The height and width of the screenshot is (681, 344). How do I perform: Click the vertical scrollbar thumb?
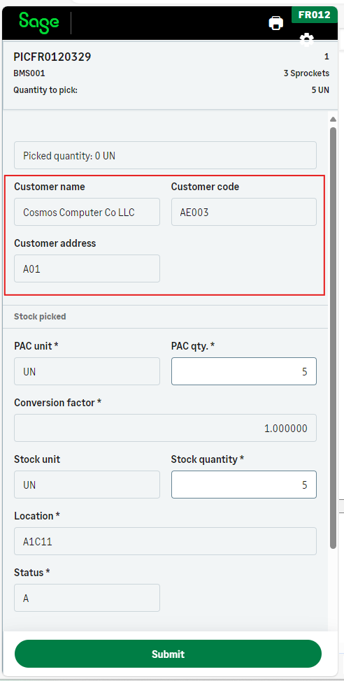click(x=333, y=339)
